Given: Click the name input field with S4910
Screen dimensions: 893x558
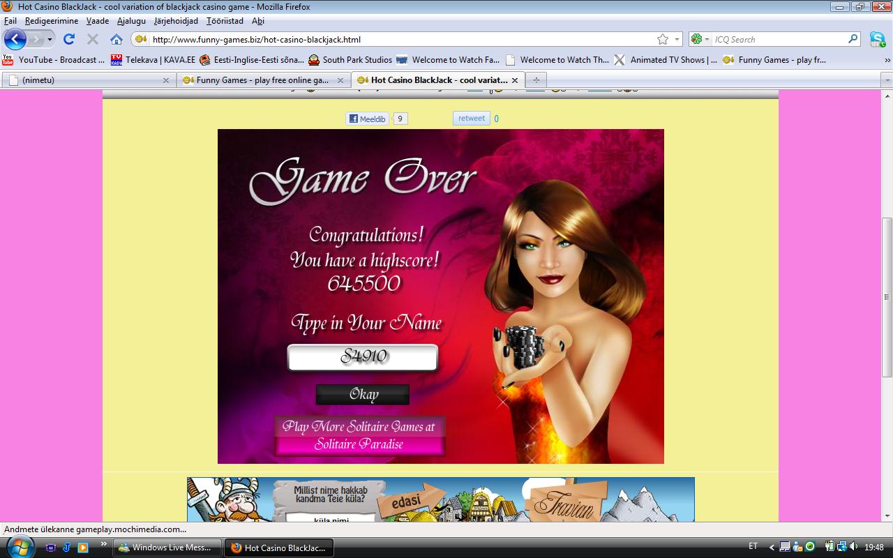Looking at the screenshot, I should pos(363,357).
